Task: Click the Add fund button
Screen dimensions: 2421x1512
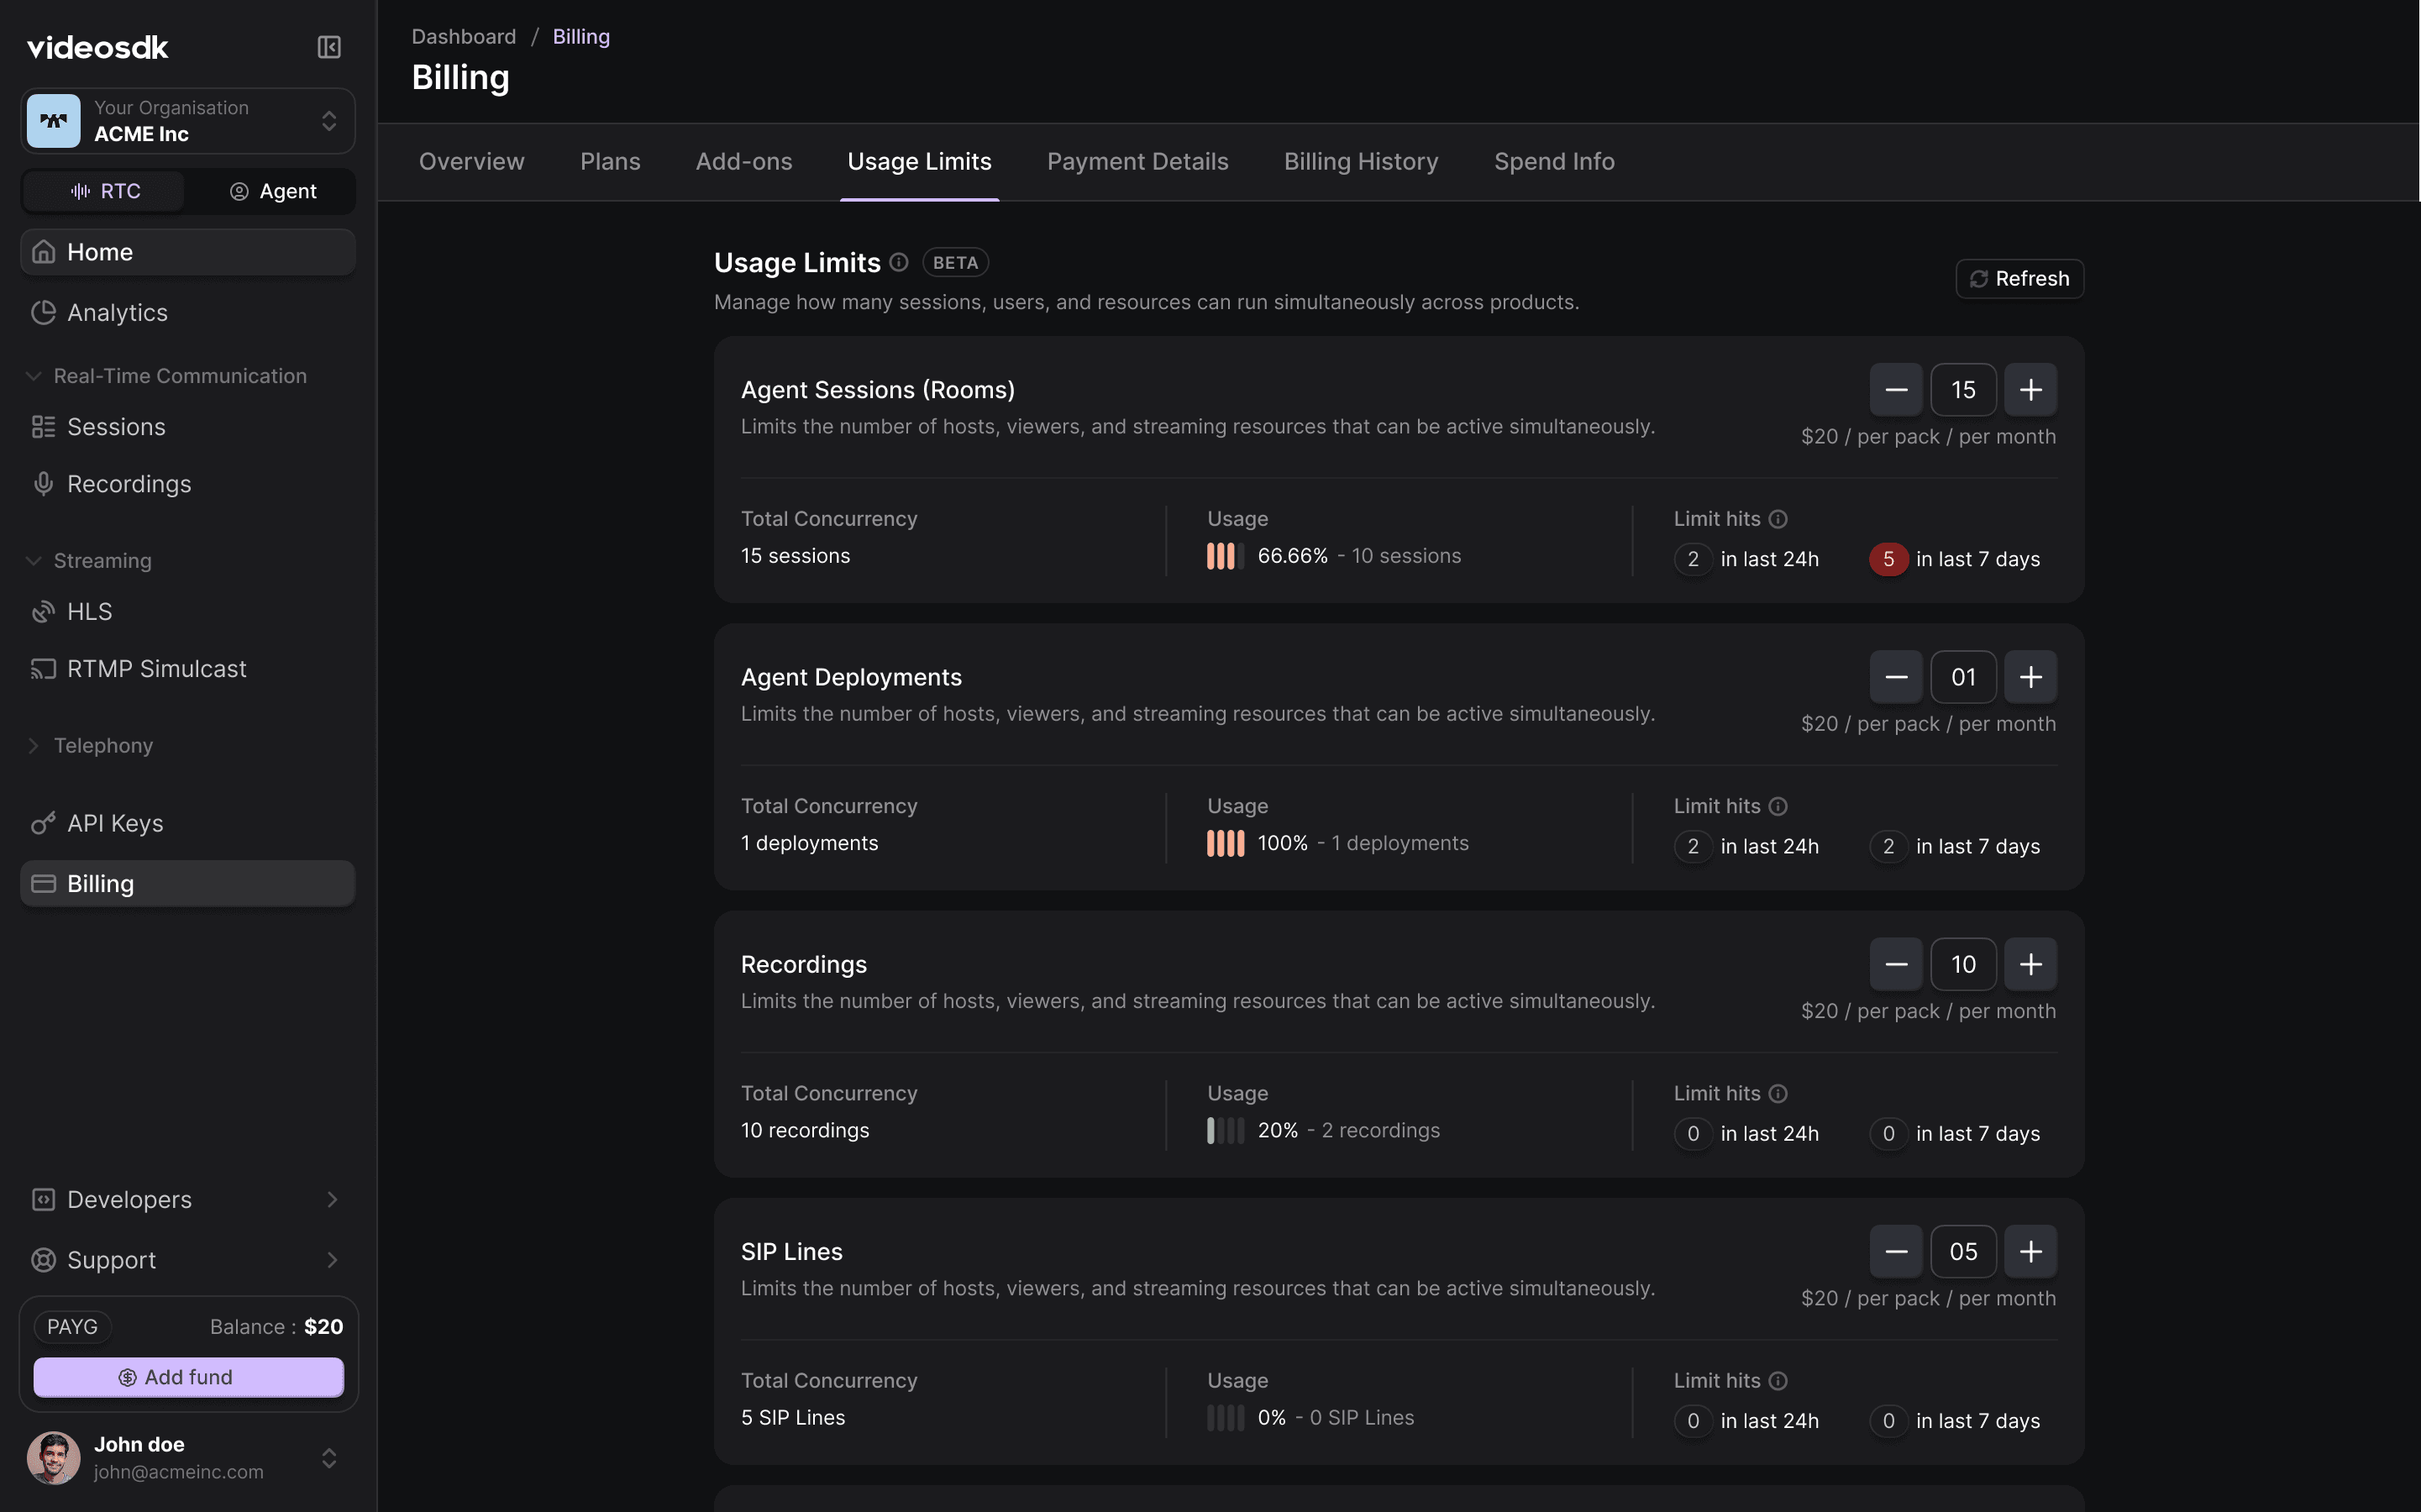Action: (188, 1376)
